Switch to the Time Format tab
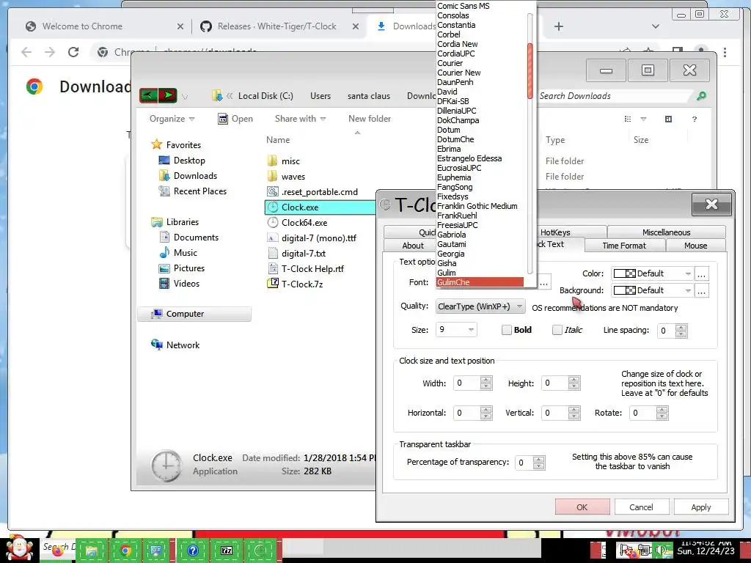The height and width of the screenshot is (563, 751). (624, 246)
